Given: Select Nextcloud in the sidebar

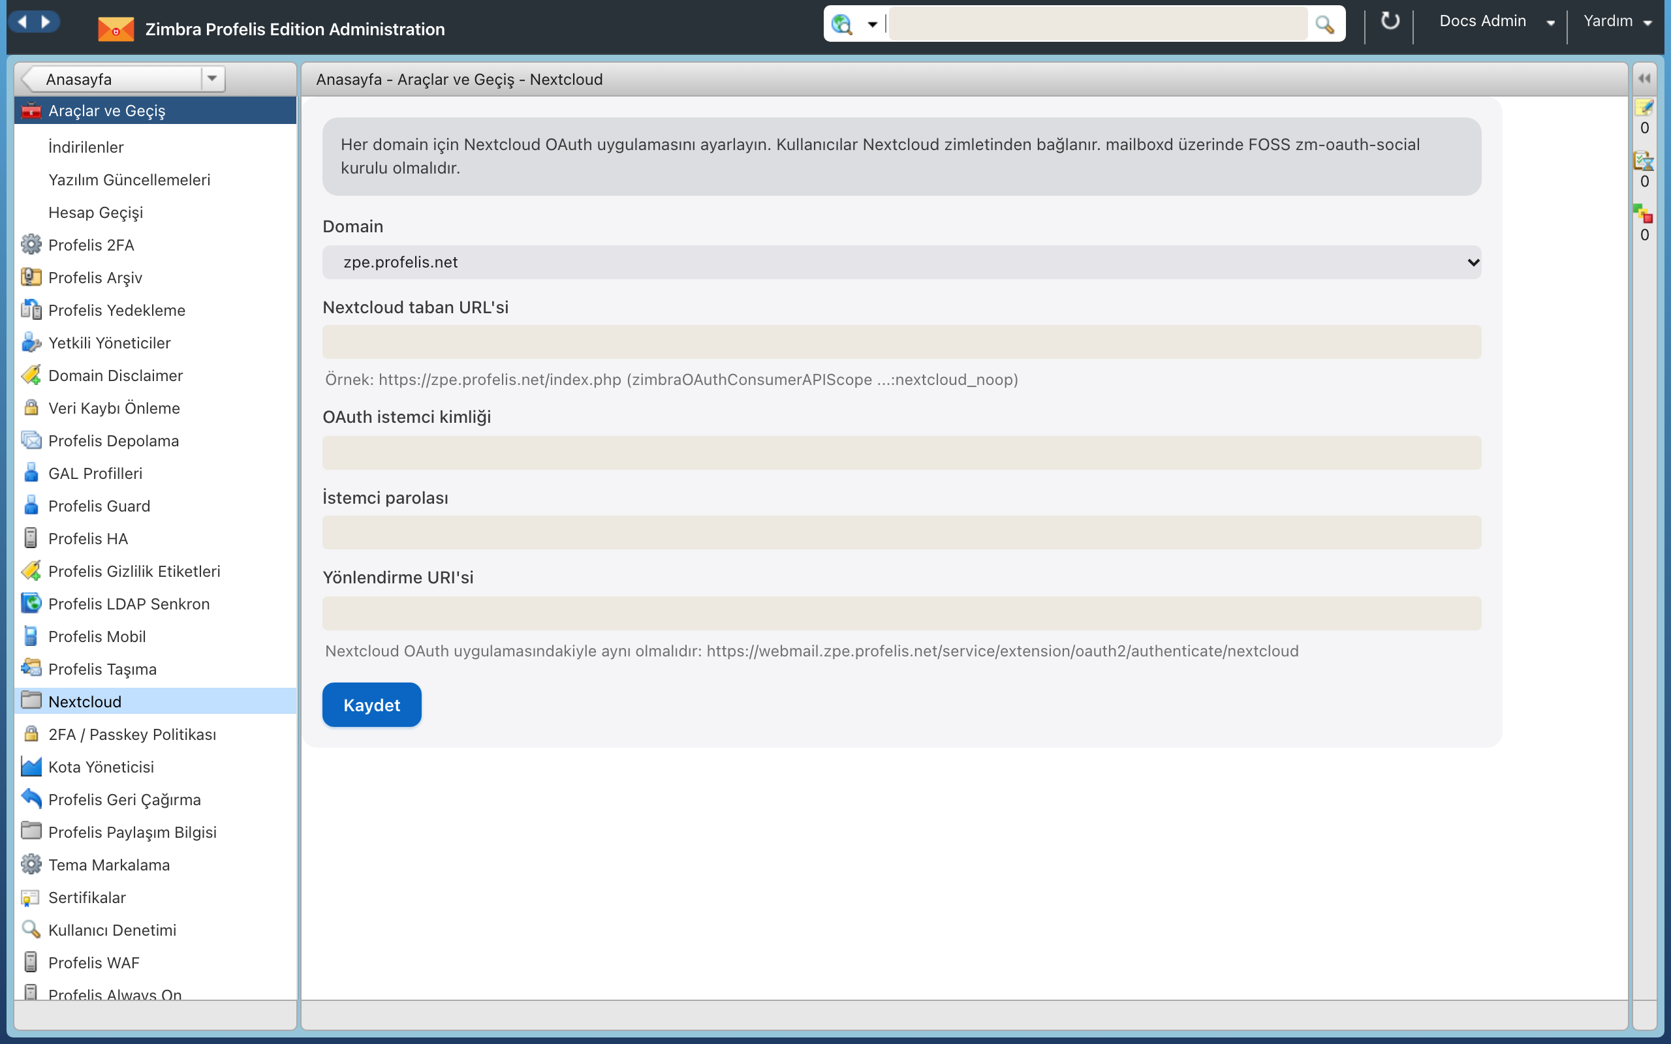Looking at the screenshot, I should pyautogui.click(x=155, y=701).
